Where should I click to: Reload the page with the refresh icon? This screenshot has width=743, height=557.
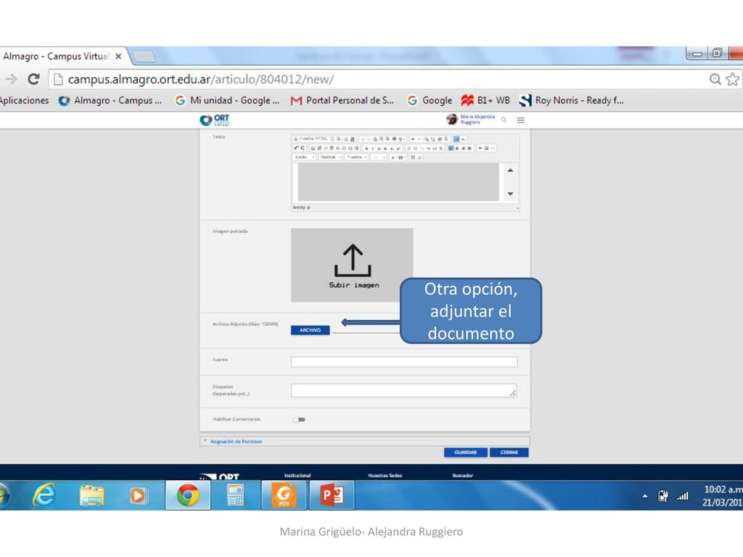[33, 78]
